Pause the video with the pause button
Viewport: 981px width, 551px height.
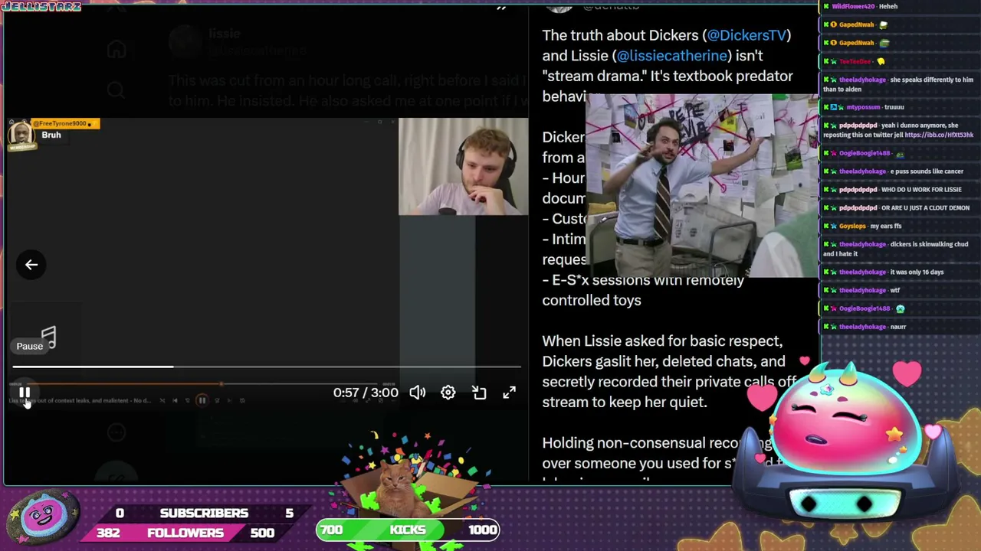pyautogui.click(x=25, y=393)
